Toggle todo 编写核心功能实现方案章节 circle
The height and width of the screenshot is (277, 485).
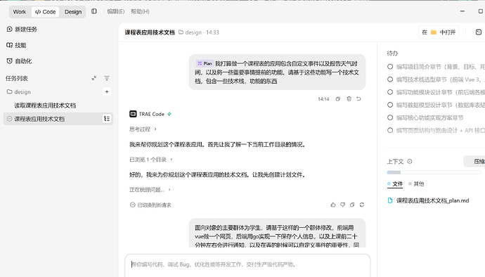click(390, 117)
